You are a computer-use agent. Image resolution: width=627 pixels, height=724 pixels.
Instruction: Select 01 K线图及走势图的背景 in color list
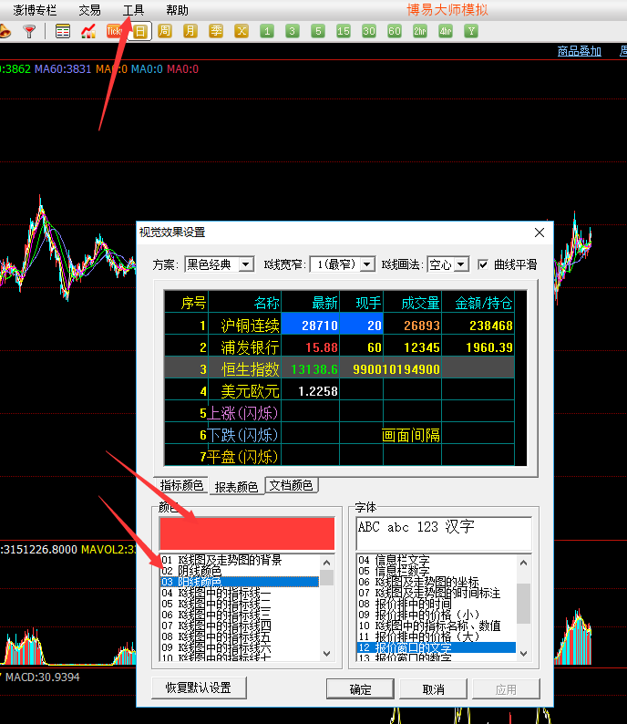tap(239, 560)
